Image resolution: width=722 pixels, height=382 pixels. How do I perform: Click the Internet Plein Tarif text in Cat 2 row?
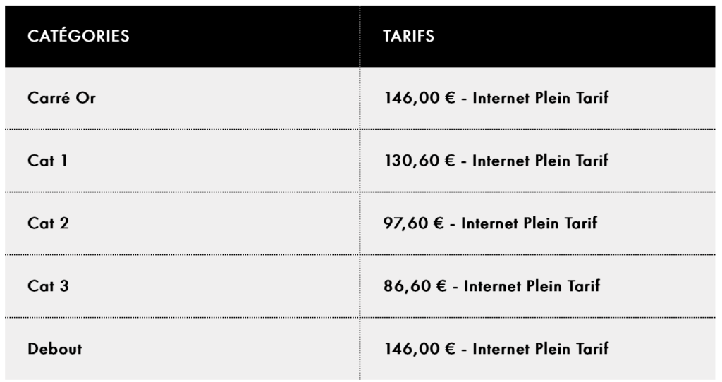(x=529, y=223)
